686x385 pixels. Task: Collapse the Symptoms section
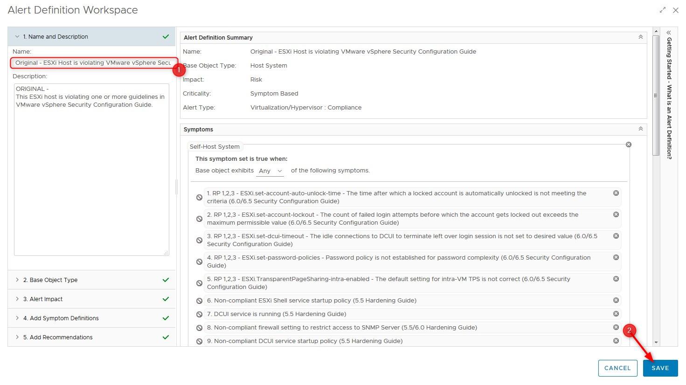point(640,129)
